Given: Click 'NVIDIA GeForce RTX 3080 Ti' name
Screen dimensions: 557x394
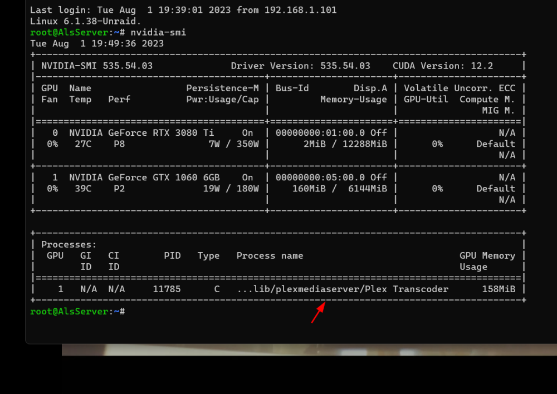Looking at the screenshot, I should point(141,133).
